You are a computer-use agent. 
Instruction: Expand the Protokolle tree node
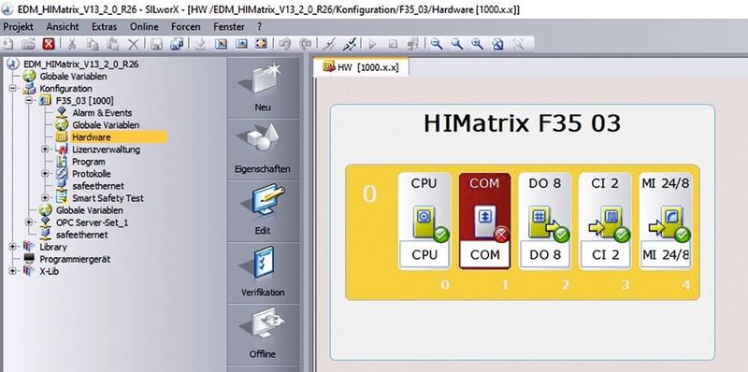(x=45, y=174)
